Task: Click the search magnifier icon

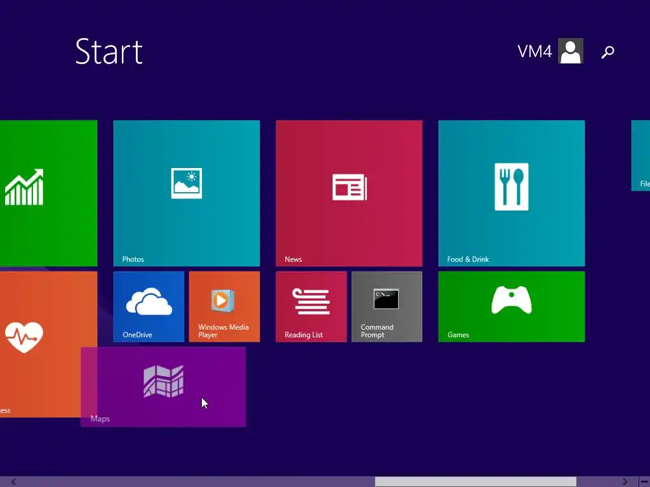Action: (x=607, y=52)
